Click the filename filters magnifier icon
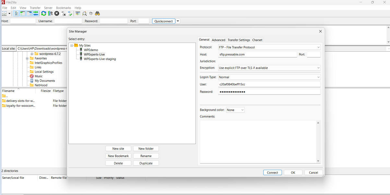 pos(85,13)
